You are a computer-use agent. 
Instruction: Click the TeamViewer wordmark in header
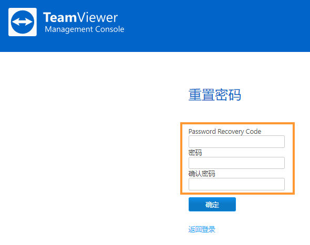pyautogui.click(x=80, y=17)
